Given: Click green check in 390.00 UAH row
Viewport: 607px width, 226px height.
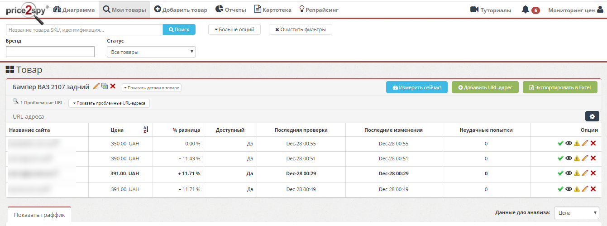Looking at the screenshot, I should click(560, 159).
